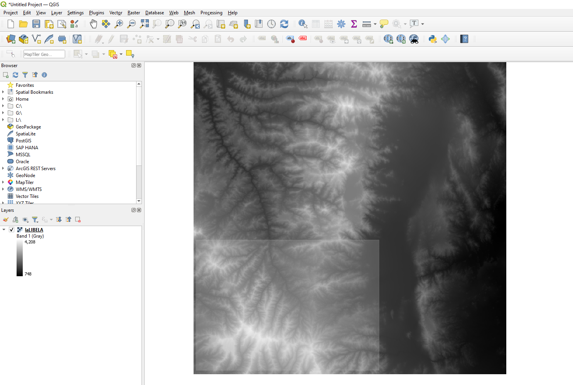Collapse the laLIBELA layer entry
The width and height of the screenshot is (573, 385).
coord(4,229)
